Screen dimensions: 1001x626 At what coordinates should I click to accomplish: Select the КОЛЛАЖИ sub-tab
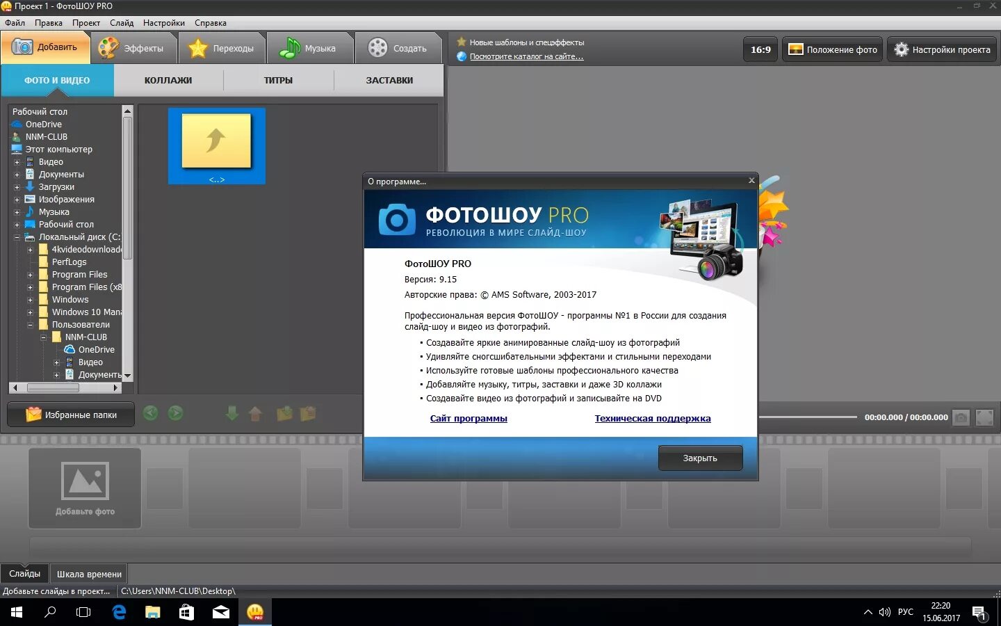click(168, 80)
